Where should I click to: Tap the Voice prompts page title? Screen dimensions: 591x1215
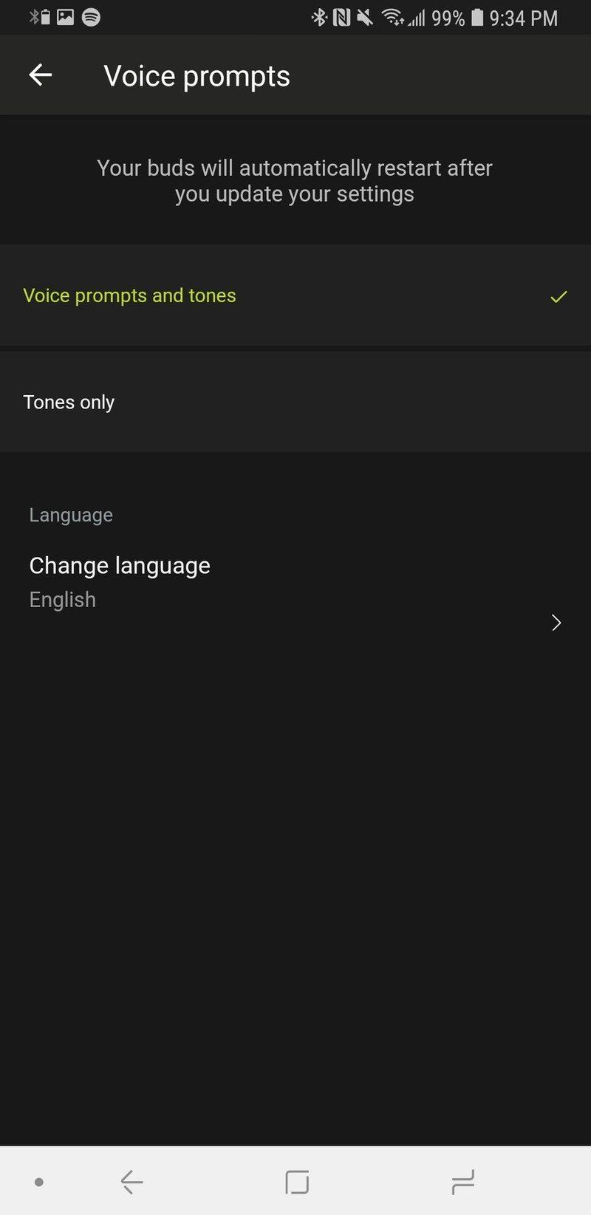tap(197, 76)
